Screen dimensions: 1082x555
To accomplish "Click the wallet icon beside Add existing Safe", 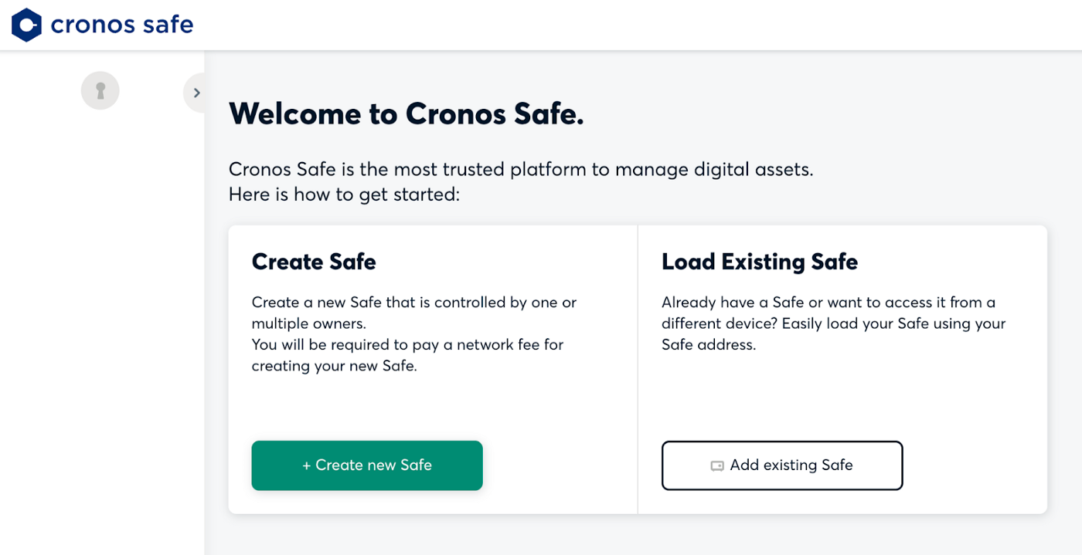I will coord(717,465).
